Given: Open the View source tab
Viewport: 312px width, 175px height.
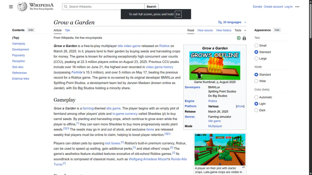Looking at the screenshot, I should pyautogui.click(x=205, y=30).
